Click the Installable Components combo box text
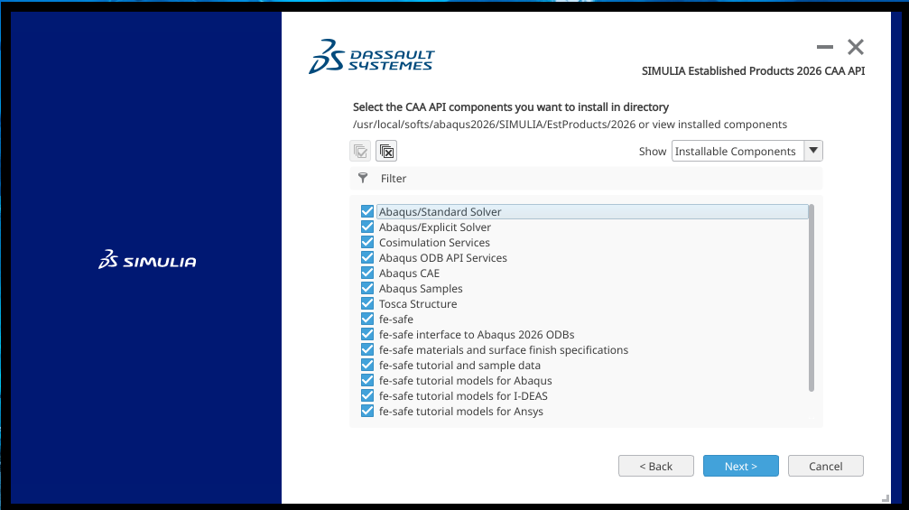This screenshot has width=909, height=510. (735, 152)
